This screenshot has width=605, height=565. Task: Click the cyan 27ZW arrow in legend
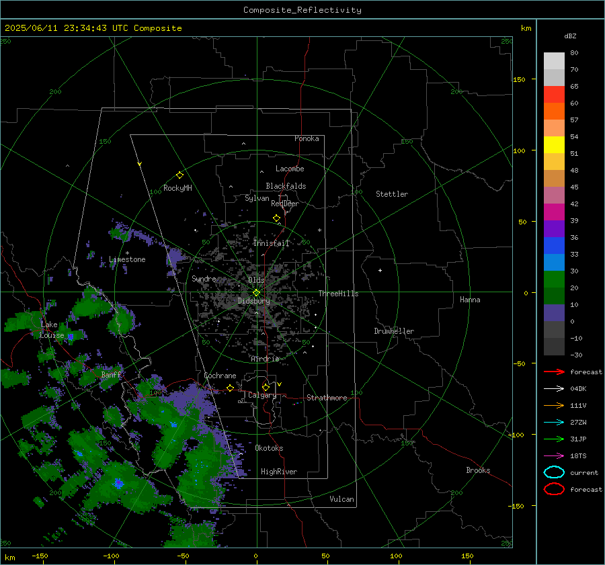554,423
